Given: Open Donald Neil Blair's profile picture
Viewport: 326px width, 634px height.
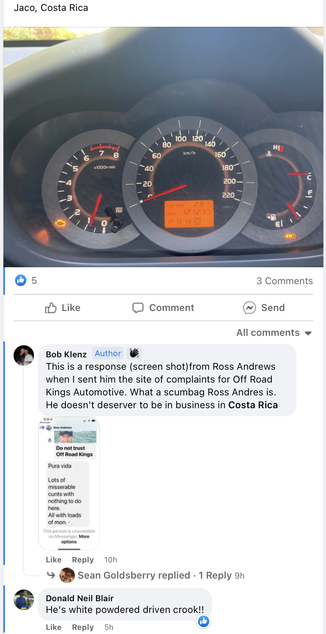Looking at the screenshot, I should 24,599.
